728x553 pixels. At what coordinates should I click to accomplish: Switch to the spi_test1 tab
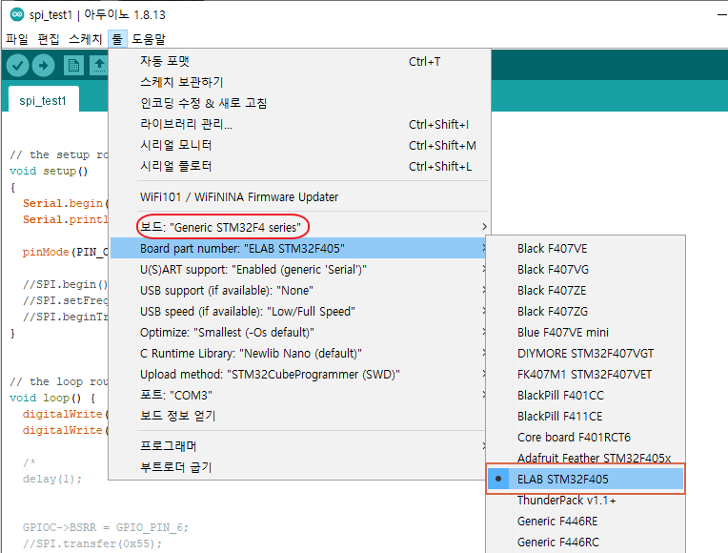point(43,100)
